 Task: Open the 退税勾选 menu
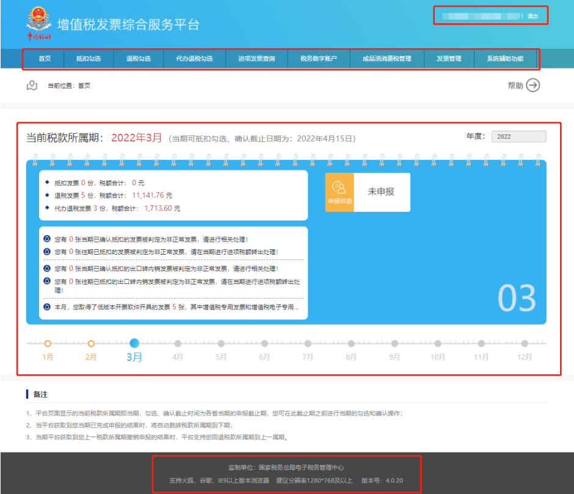coord(139,59)
